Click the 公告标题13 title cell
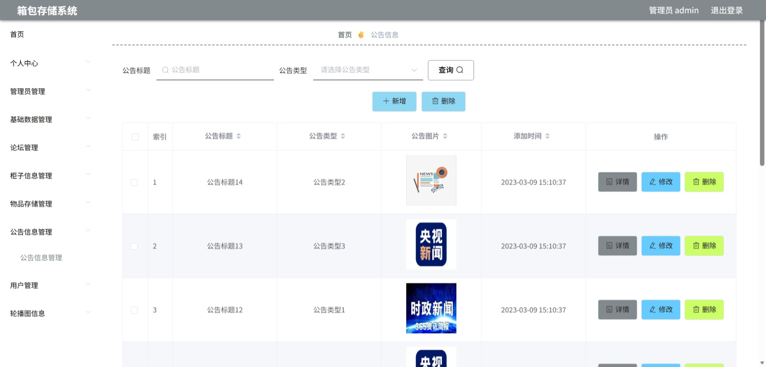 [x=225, y=246]
